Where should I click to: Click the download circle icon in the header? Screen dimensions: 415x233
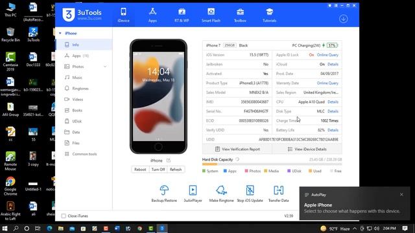343,19
